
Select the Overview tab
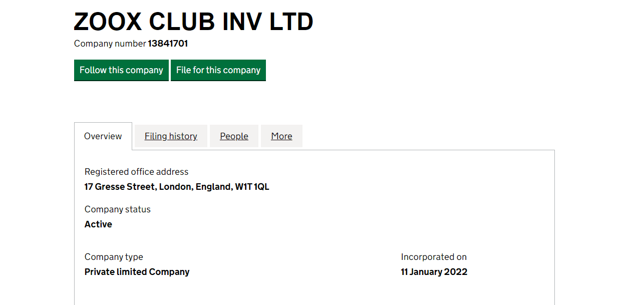click(103, 136)
